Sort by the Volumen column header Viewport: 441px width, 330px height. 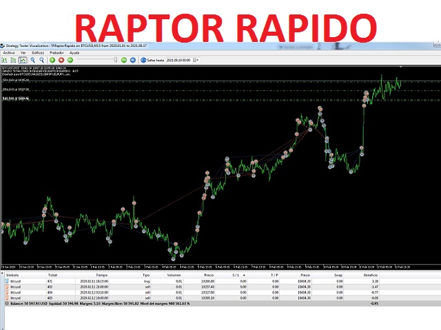click(174, 275)
